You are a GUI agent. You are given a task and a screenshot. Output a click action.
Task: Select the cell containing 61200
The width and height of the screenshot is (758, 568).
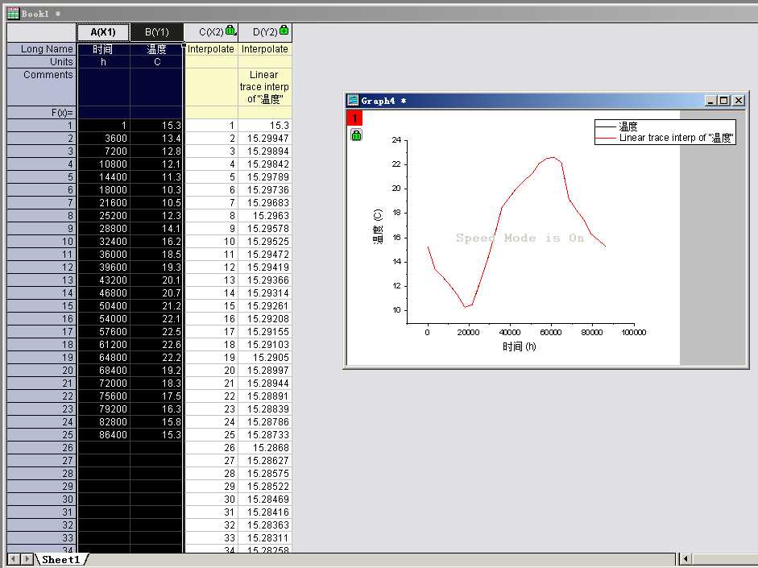[103, 345]
